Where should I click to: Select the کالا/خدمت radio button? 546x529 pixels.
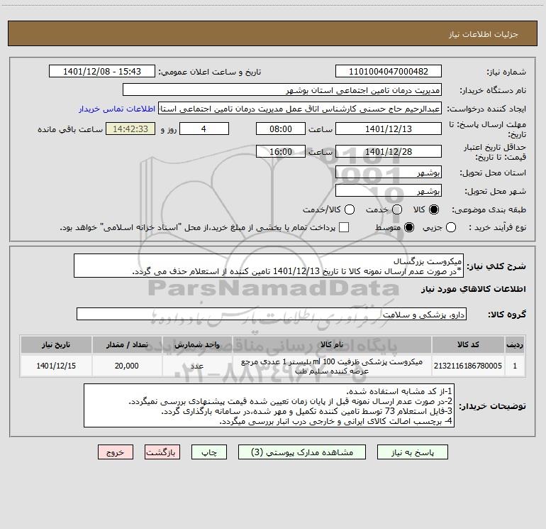pos(350,209)
